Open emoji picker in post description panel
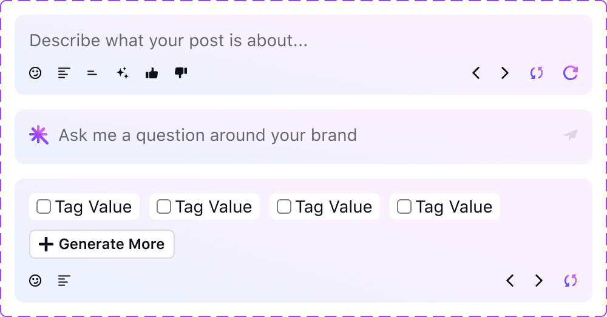The width and height of the screenshot is (607, 317). point(35,73)
